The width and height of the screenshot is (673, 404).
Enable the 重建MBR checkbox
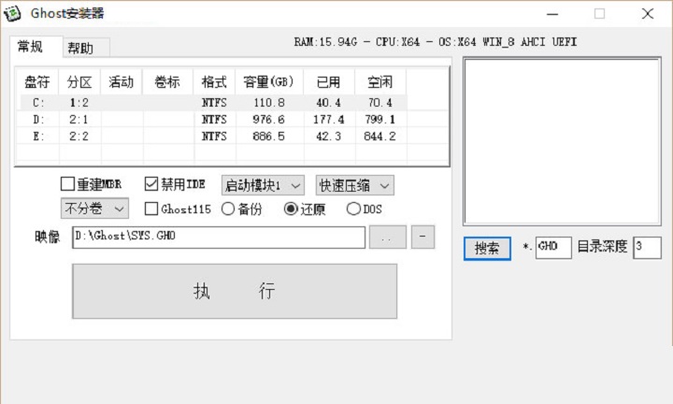click(67, 184)
